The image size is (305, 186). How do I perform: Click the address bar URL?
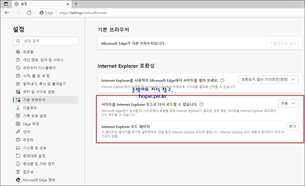[83, 13]
